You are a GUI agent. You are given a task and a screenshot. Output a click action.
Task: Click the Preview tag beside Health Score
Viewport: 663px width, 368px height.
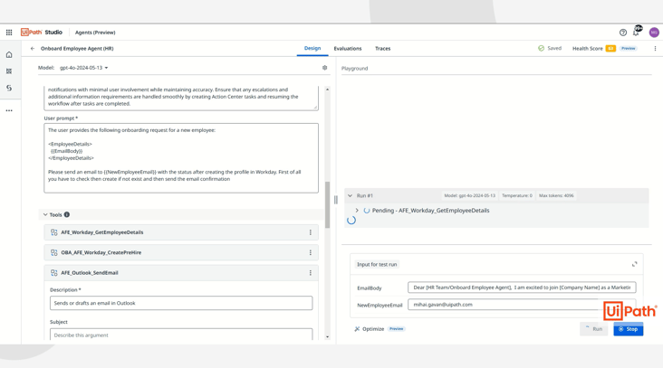[x=628, y=49]
